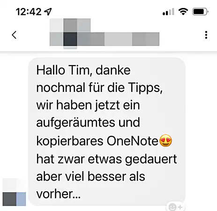Select the greeting text "Hallo Tim"
Viewport: 217px width, 211px height.
click(x=63, y=70)
